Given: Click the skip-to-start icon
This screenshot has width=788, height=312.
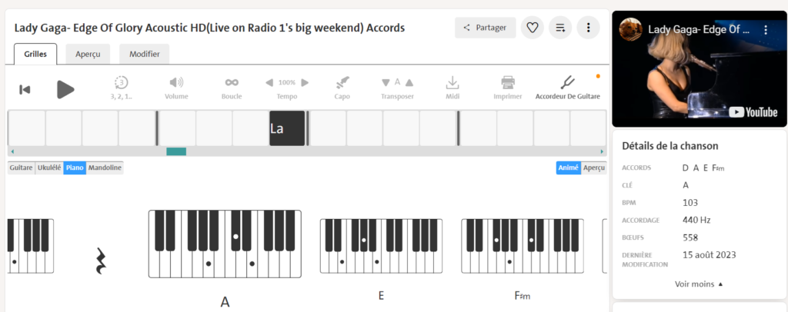Looking at the screenshot, I should [25, 90].
